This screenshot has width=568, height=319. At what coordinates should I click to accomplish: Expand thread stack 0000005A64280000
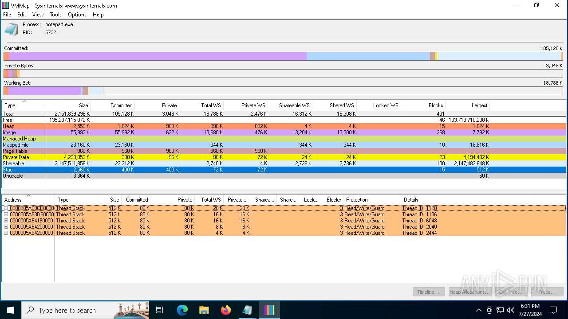(6, 233)
